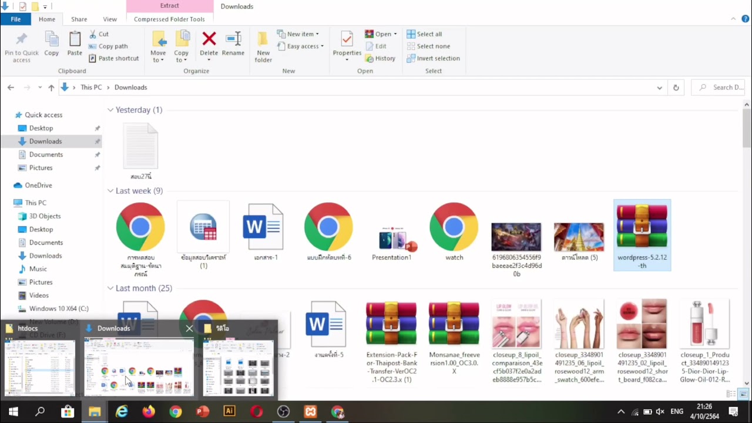Select the wordpress-5.2.12-th archive file
The width and height of the screenshot is (752, 423).
point(642,235)
